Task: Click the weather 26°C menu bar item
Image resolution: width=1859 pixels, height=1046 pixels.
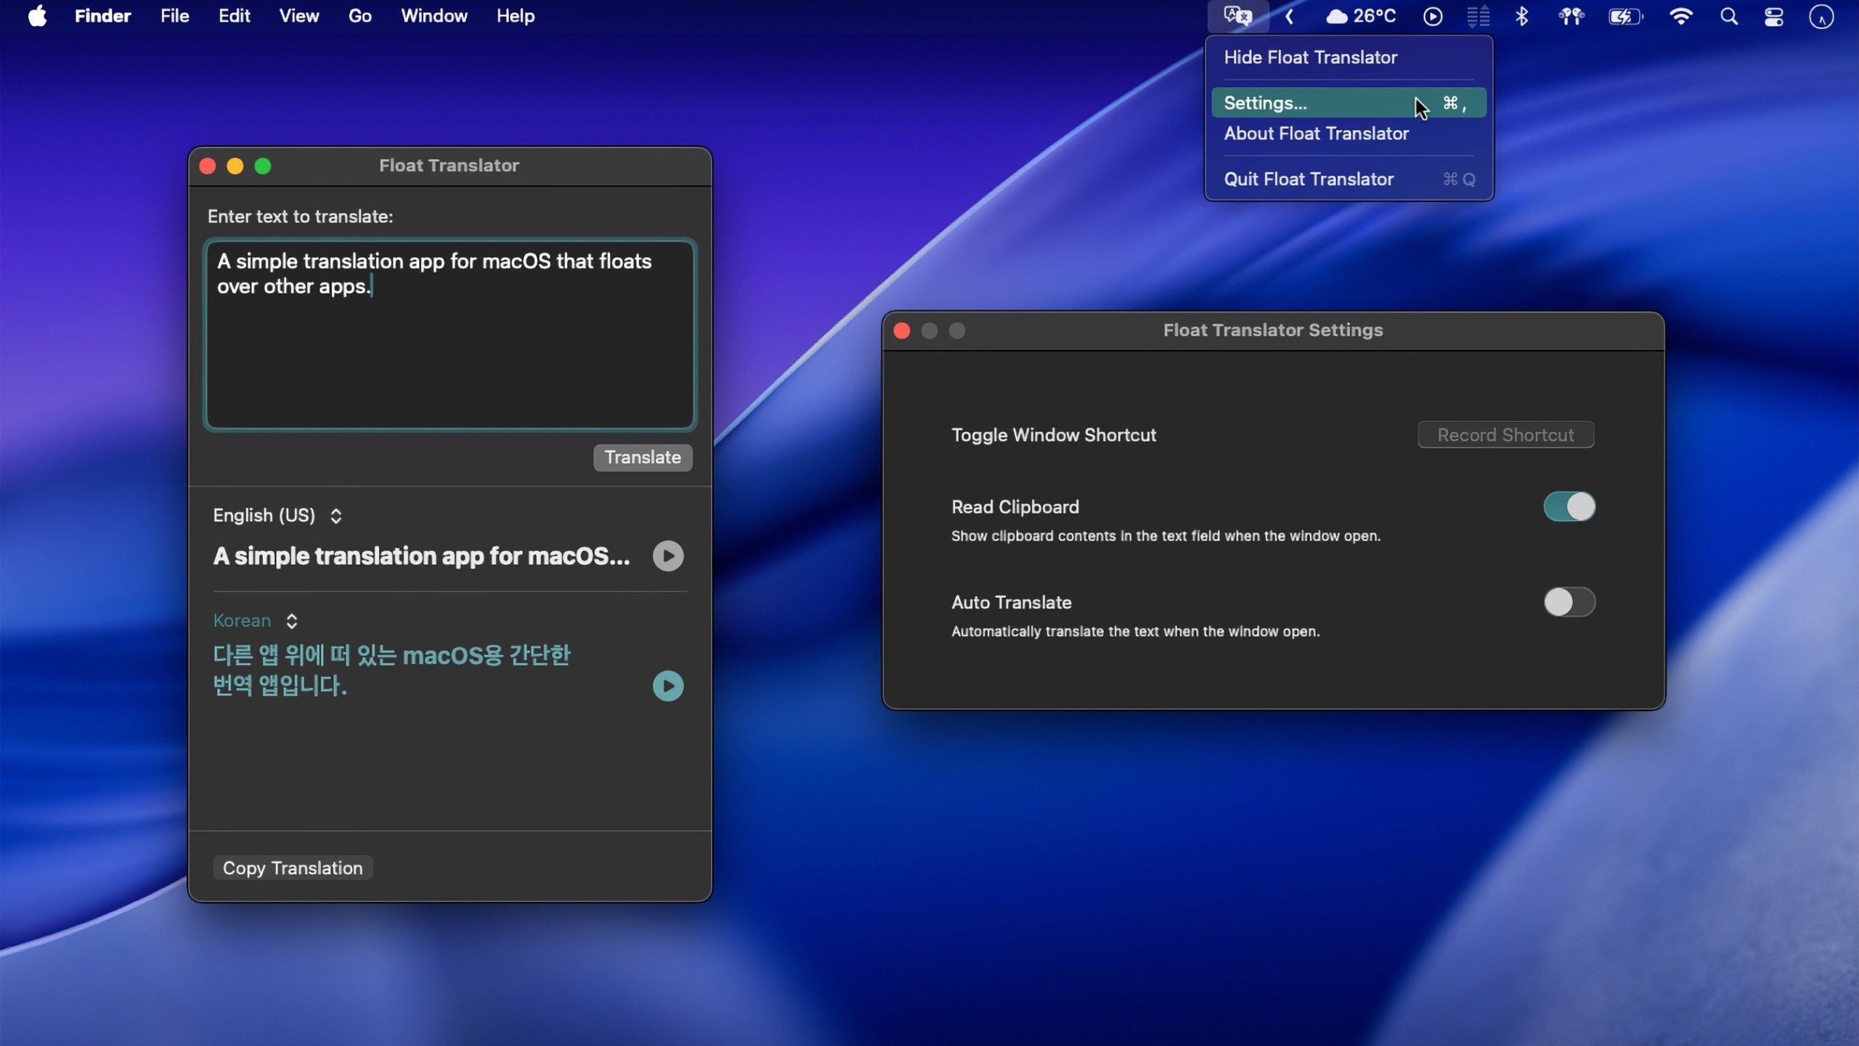Action: tap(1361, 16)
